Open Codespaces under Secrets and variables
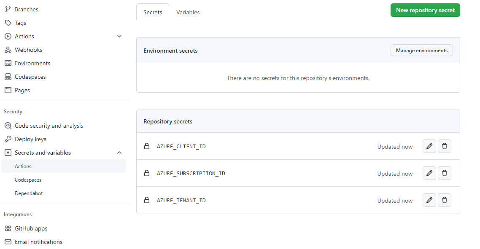The width and height of the screenshot is (480, 249). point(28,180)
